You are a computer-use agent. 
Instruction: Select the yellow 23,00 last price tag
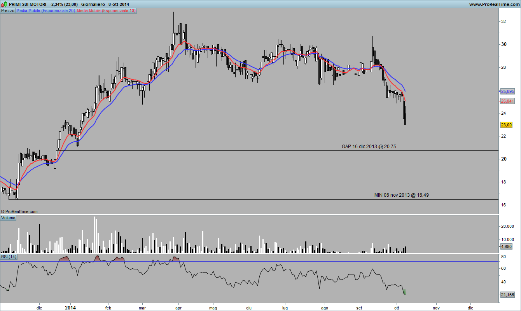506,125
